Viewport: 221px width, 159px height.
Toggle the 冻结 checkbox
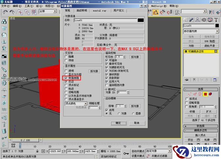(66, 60)
